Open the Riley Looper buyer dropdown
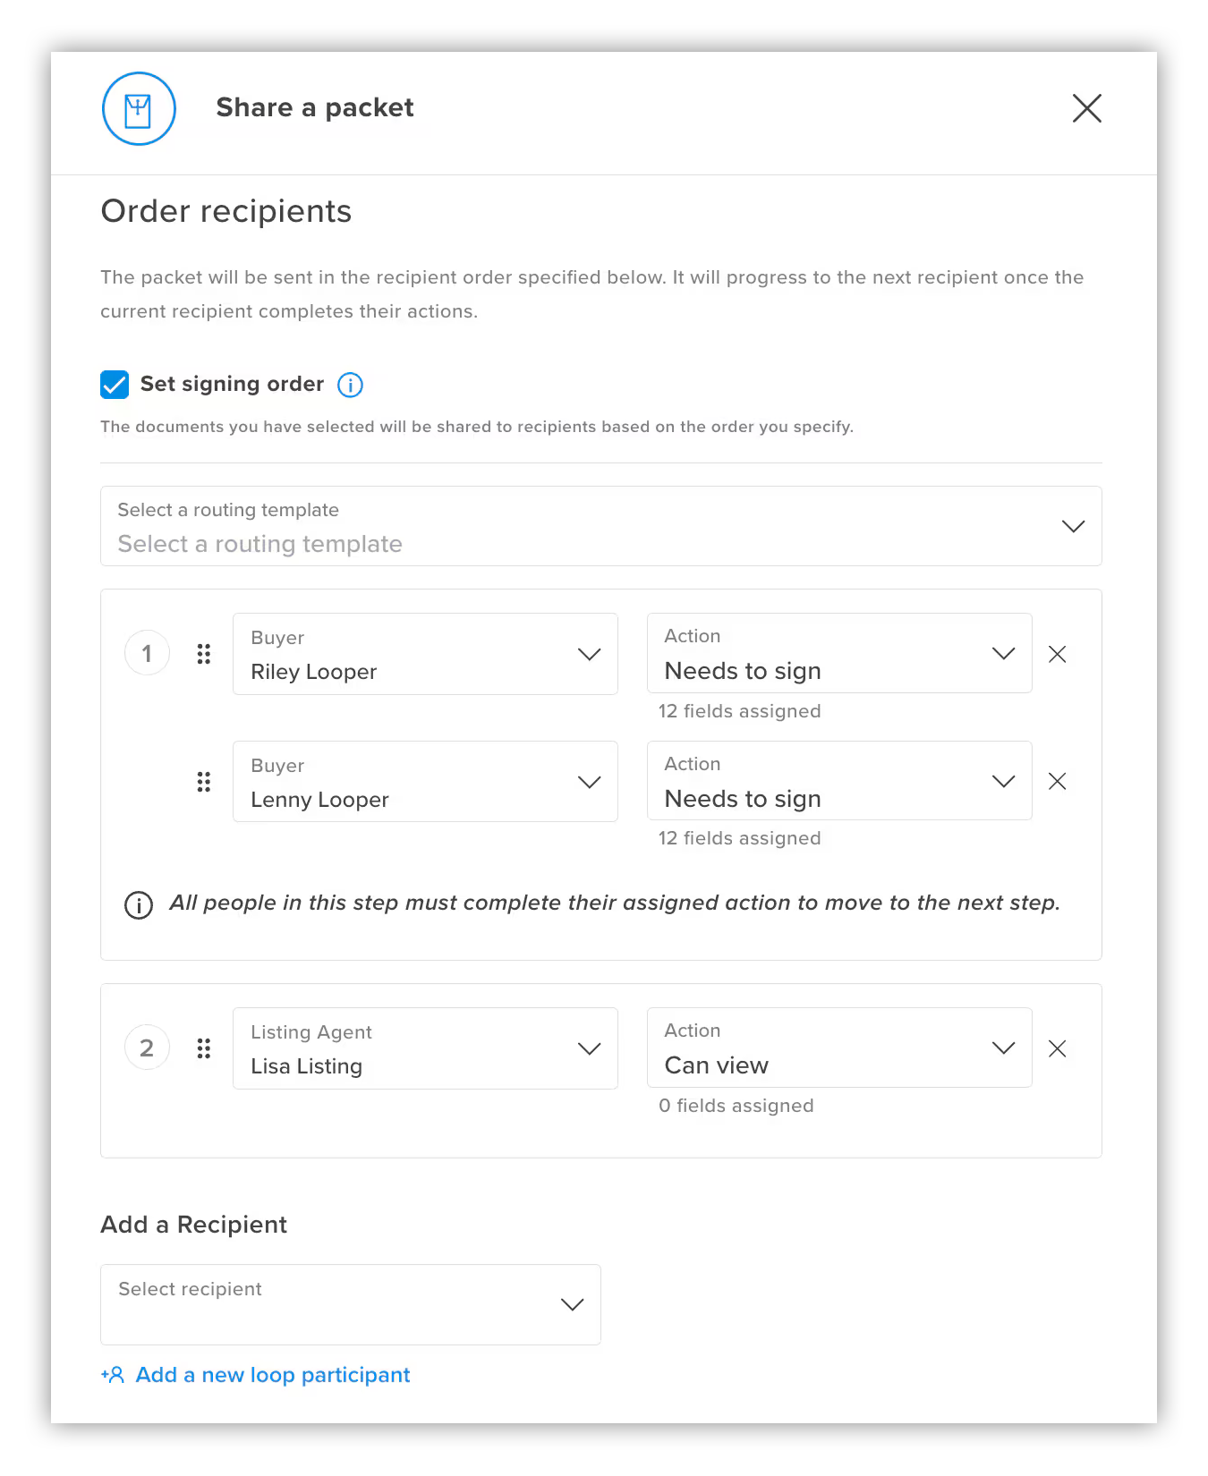This screenshot has width=1208, height=1476. pyautogui.click(x=425, y=654)
